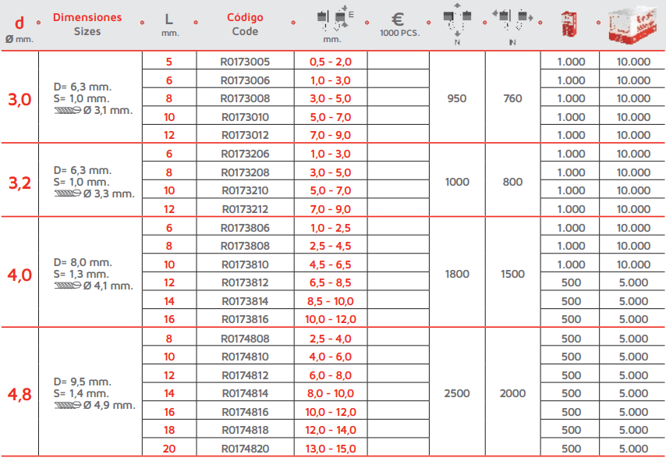This screenshot has width=666, height=458.
Task: Select code R0173806
Action: (x=245, y=228)
